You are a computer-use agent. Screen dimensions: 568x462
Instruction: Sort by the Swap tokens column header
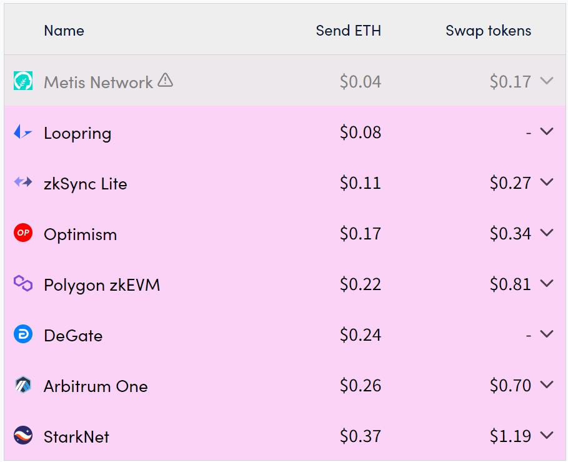click(x=488, y=30)
